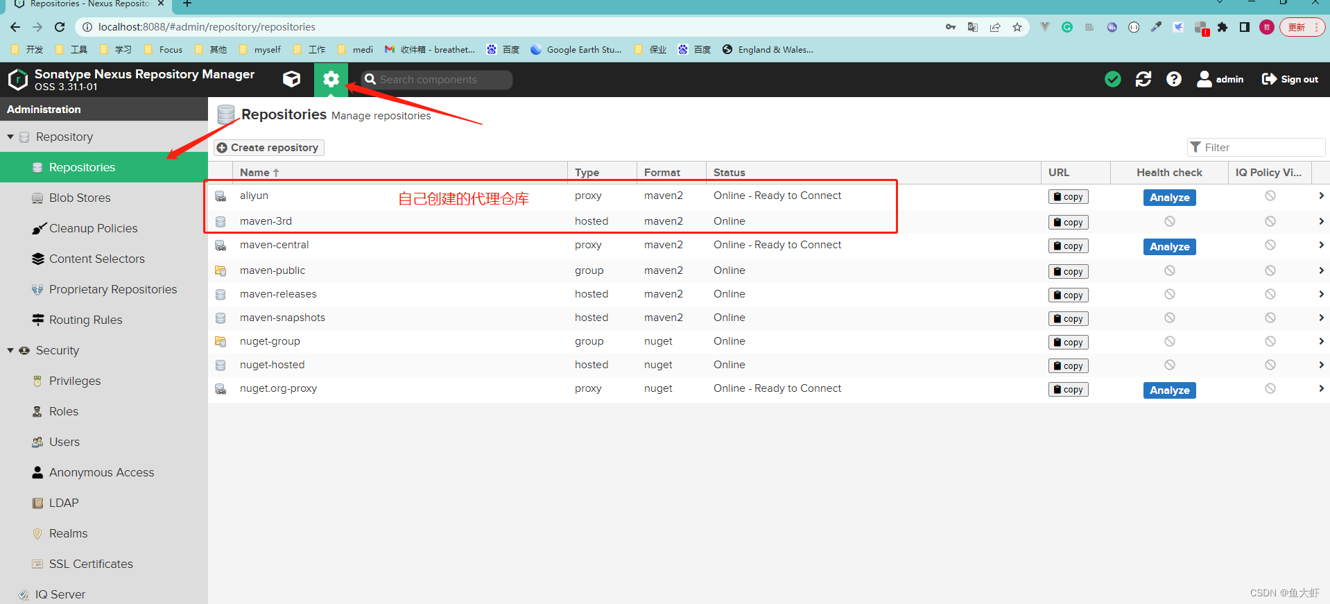The height and width of the screenshot is (604, 1330).
Task: Open the myself bookmarks folder
Action: pyautogui.click(x=260, y=49)
